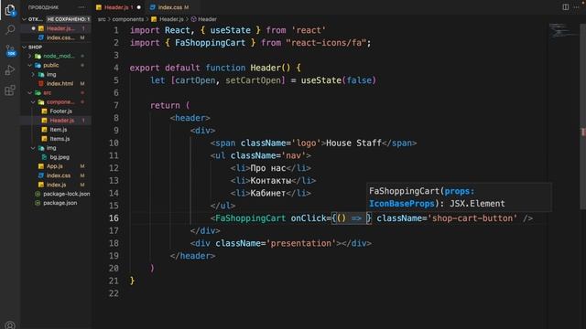This screenshot has height=329, width=586.
Task: Click 'shop-cart-button' class string
Action: pyautogui.click(x=474, y=218)
